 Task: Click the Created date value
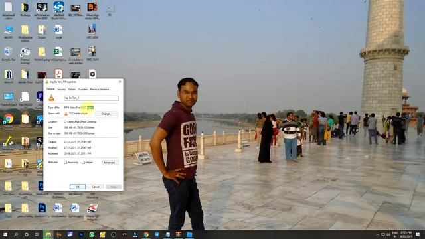[x=78, y=142]
